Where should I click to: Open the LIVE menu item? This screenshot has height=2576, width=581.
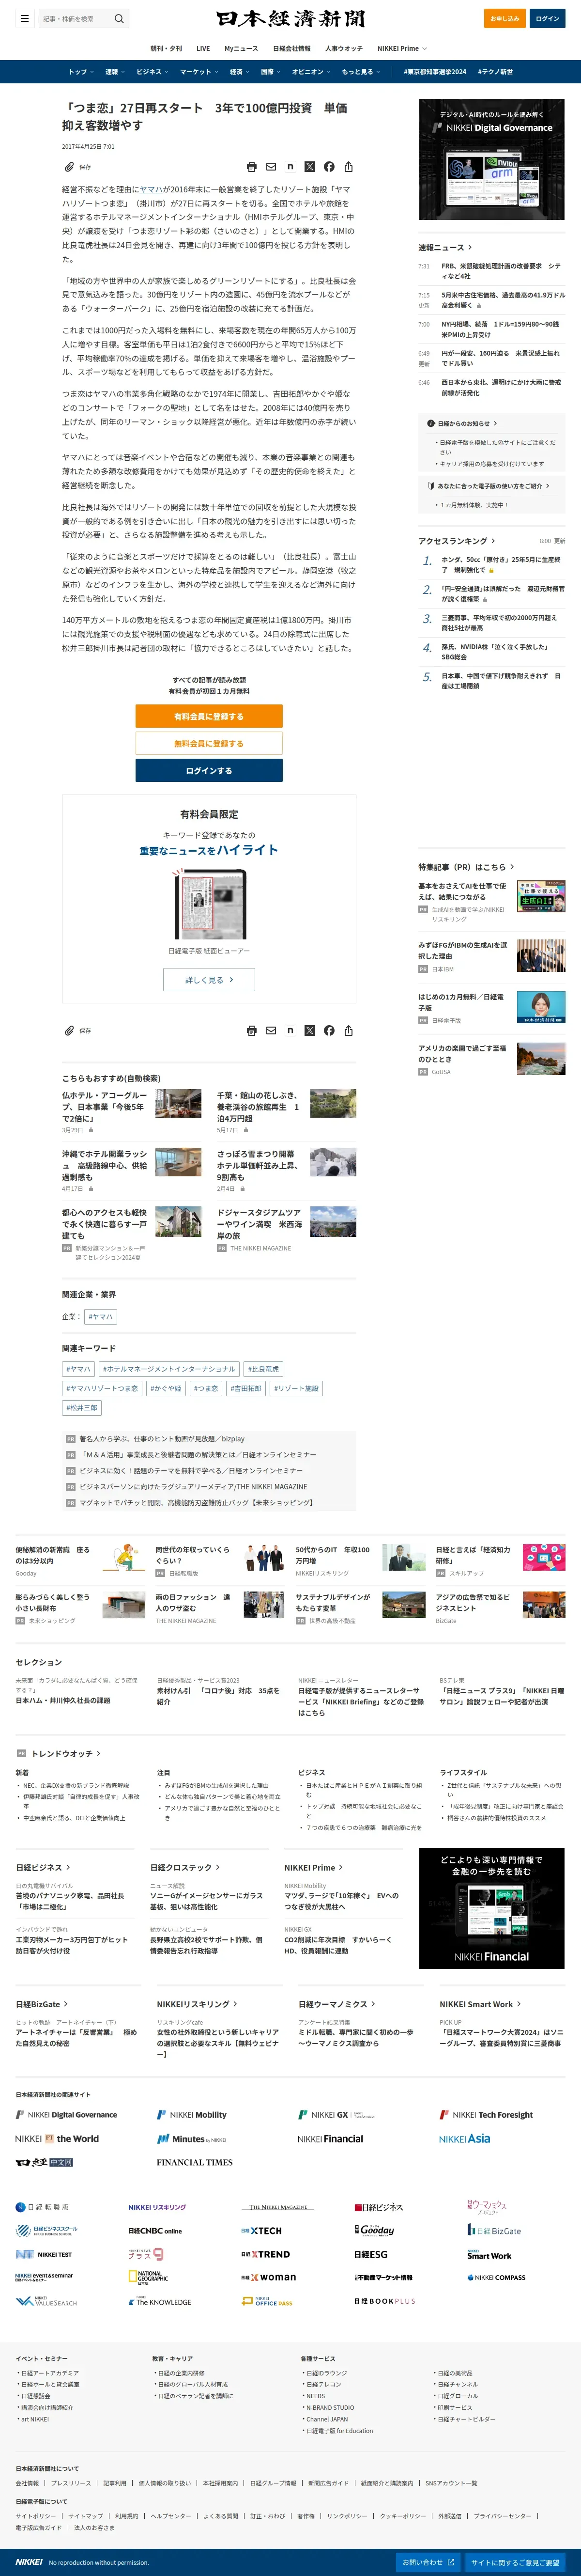[x=203, y=48]
